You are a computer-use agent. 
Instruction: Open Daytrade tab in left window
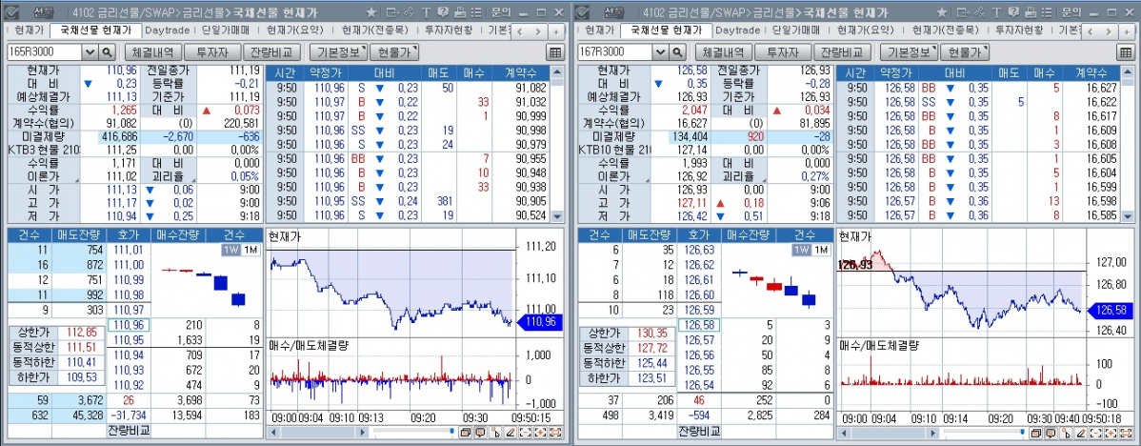pos(167,30)
